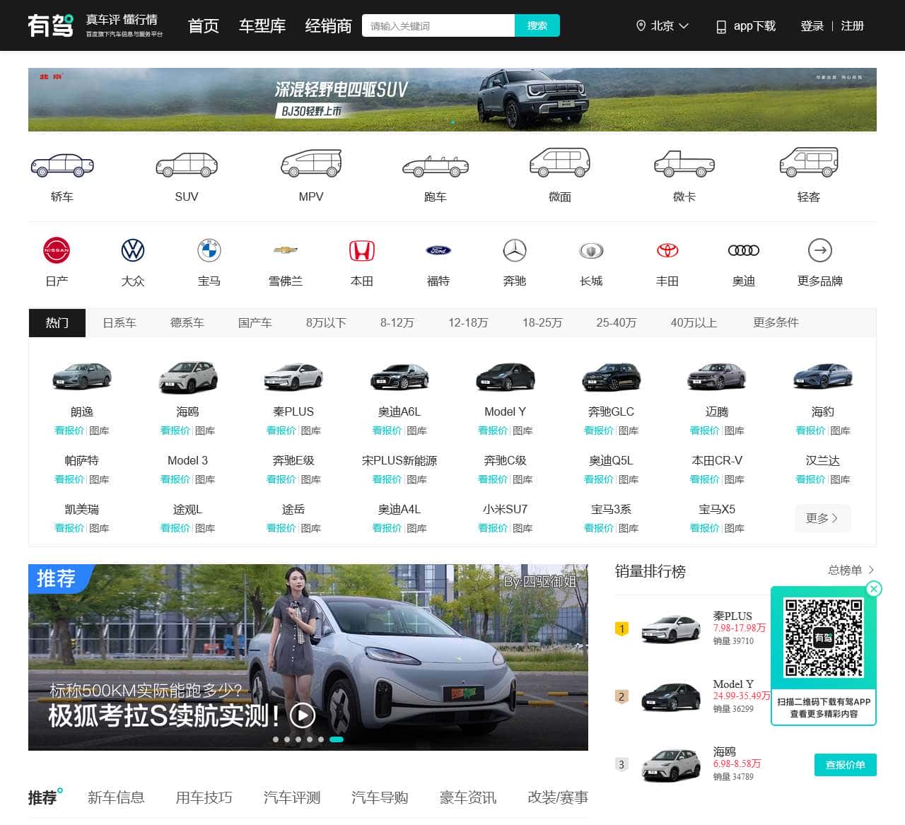Open the Audi 奥迪 brand logo

744,250
